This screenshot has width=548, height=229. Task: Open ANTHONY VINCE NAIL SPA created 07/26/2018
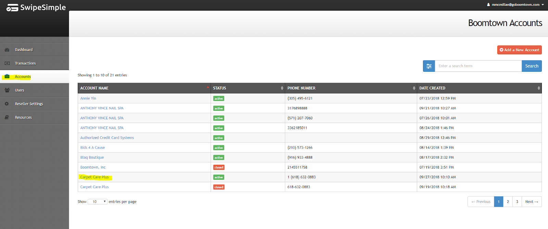(x=102, y=118)
